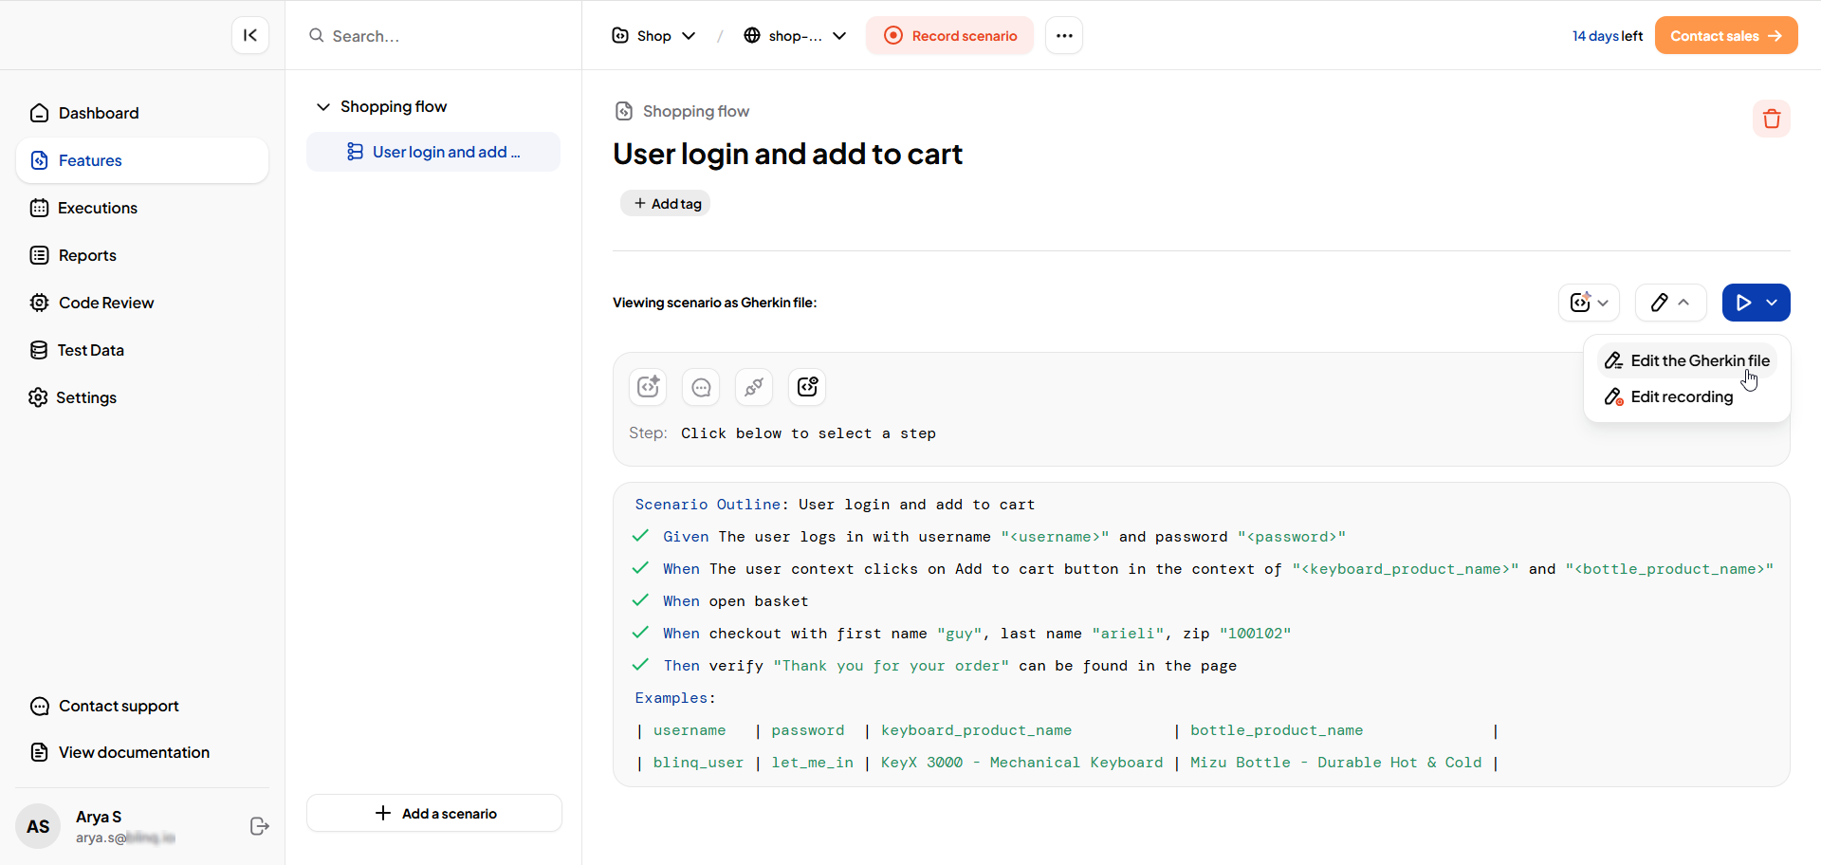The width and height of the screenshot is (1821, 865).
Task: Delete scenario with the trash icon
Action: coord(1771,119)
